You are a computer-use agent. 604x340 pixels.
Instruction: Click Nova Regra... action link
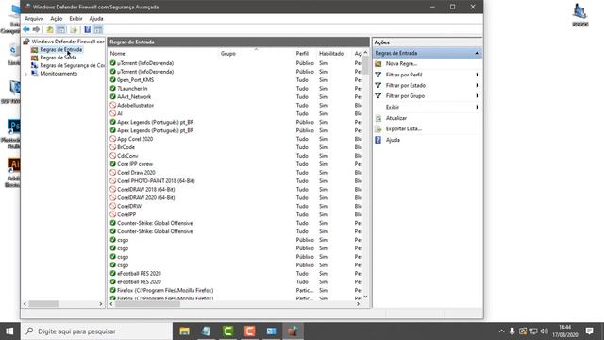tap(401, 64)
